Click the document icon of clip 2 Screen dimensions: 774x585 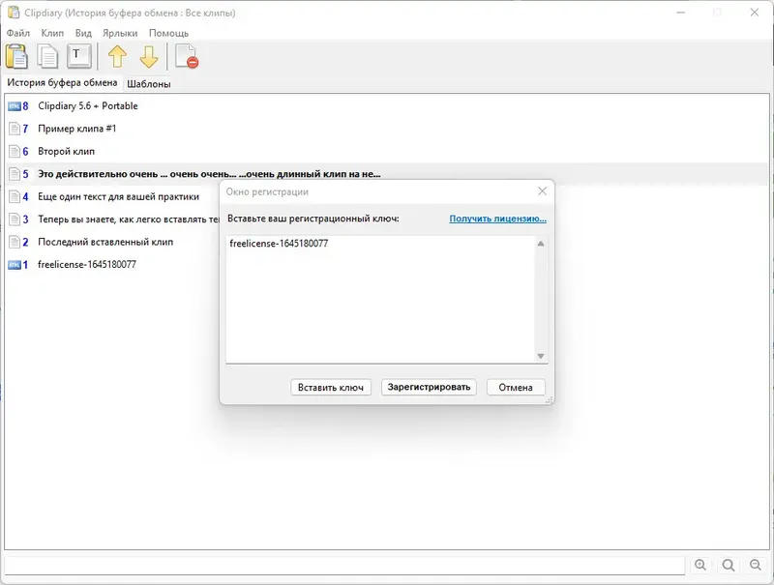[15, 242]
